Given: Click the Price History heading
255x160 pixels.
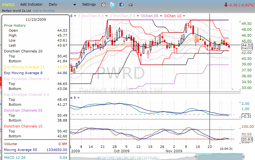Looking at the screenshot, I should (15, 25).
